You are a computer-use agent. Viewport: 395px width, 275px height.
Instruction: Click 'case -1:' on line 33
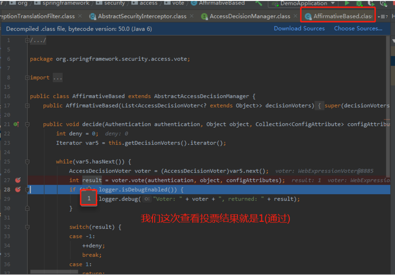tap(82, 237)
